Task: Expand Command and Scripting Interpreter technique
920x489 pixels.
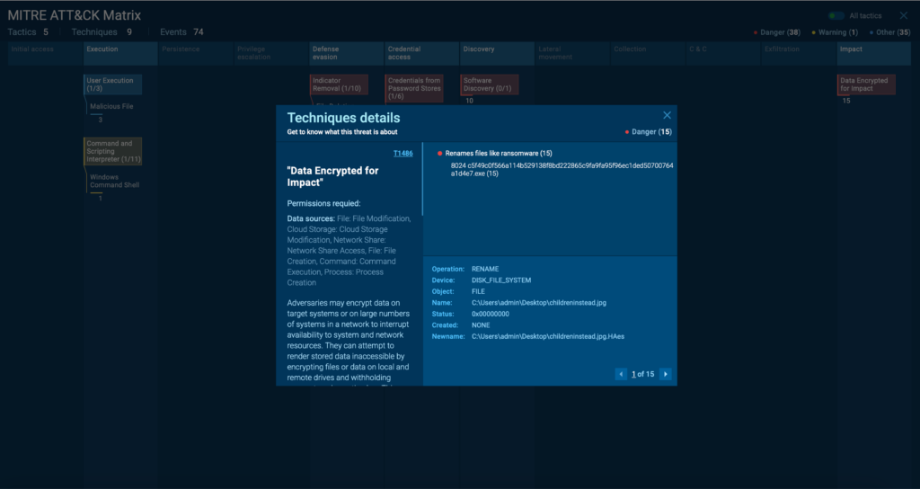Action: tap(112, 151)
